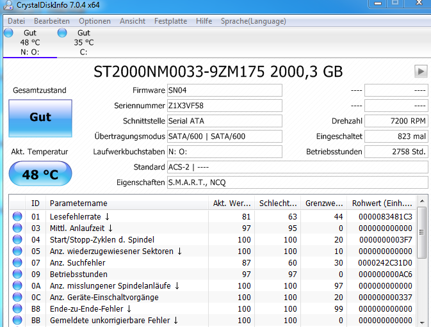Open the Bearbeiten menu
431x327 pixels.
coord(52,21)
